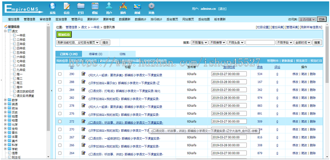330x160 pixels.
Task: Tick the checkbox for row ID 272
Action: (60, 121)
